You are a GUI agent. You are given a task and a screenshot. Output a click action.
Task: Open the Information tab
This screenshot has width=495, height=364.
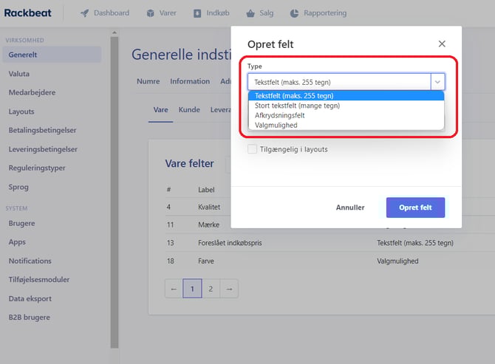[190, 81]
